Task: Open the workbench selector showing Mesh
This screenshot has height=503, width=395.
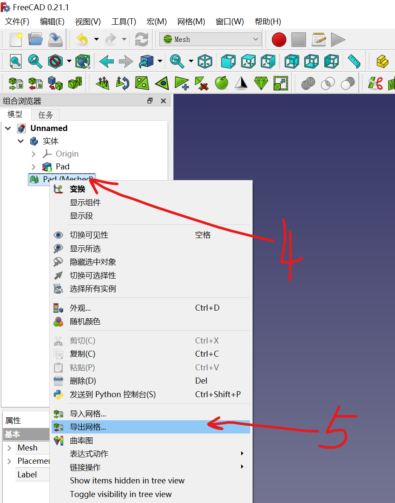Action: (x=210, y=39)
